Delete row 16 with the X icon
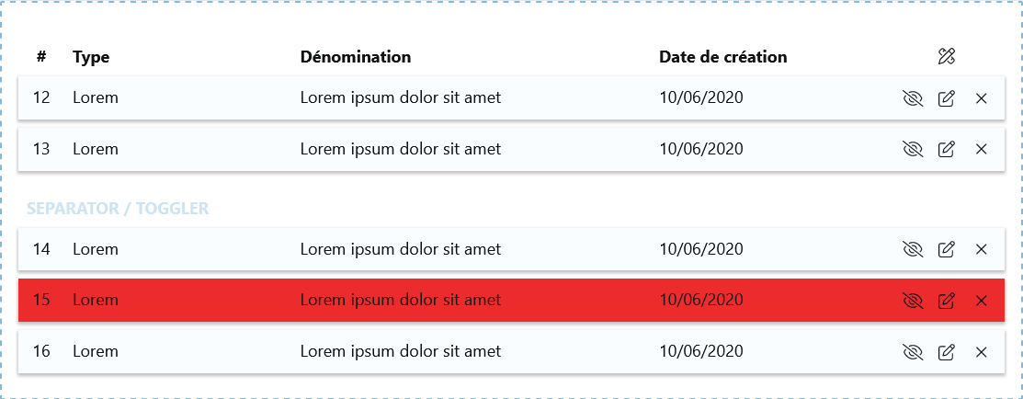 coord(981,352)
